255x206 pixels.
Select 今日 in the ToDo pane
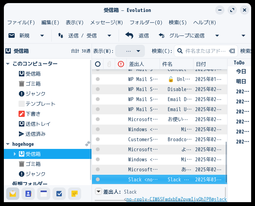point(241,71)
